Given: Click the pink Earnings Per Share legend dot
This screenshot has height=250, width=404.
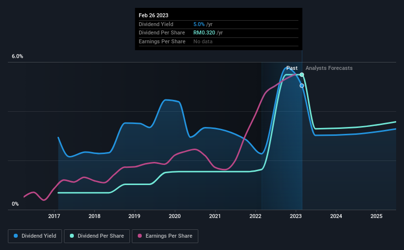Looking at the screenshot, I should point(140,236).
